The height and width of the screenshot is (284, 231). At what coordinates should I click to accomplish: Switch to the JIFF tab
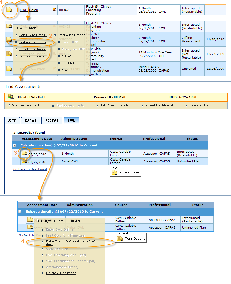click(12, 120)
